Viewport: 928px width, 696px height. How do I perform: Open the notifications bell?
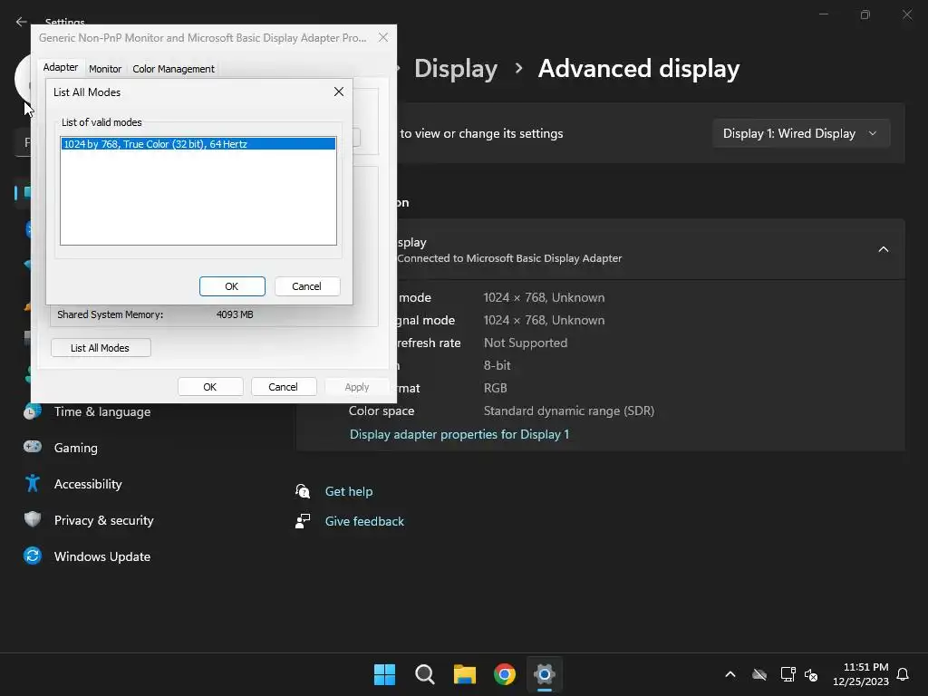[x=904, y=674]
